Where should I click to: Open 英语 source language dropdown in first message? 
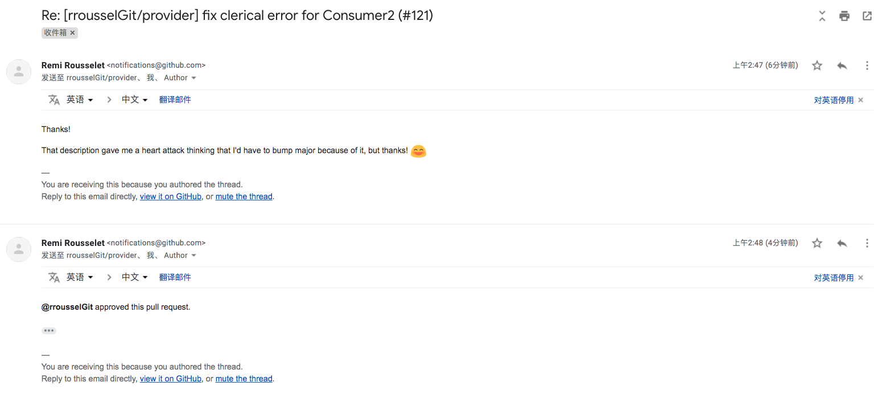(x=80, y=100)
